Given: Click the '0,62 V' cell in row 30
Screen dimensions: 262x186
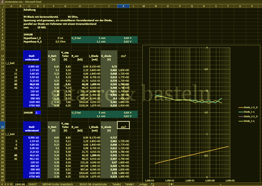Looking at the screenshot, I should tap(127, 116).
